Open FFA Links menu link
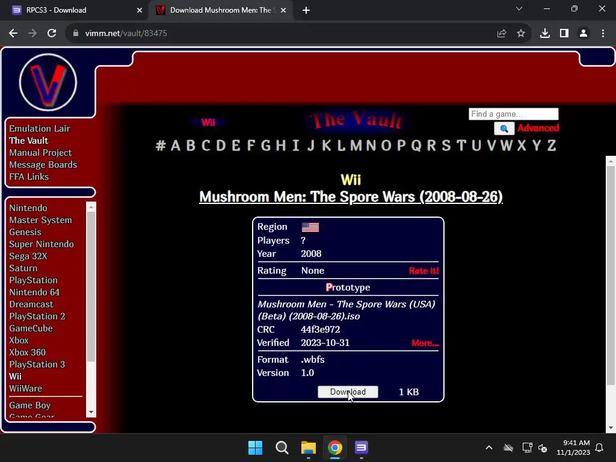Image resolution: width=616 pixels, height=462 pixels. click(x=29, y=177)
